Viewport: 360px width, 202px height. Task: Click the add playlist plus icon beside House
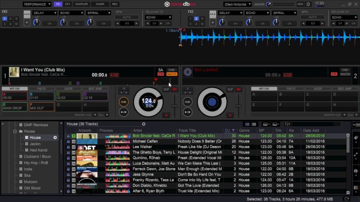(55, 137)
